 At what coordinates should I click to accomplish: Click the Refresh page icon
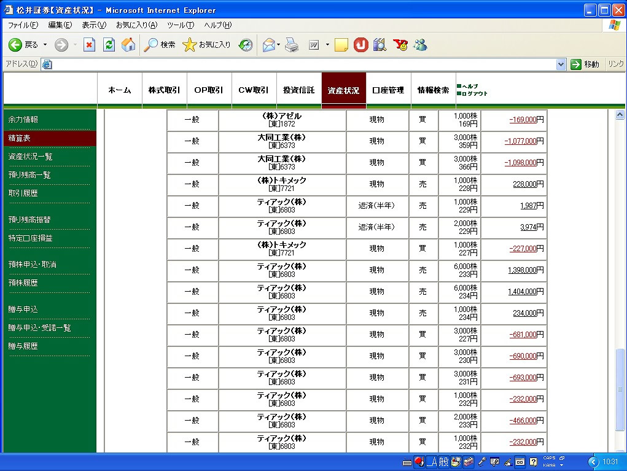click(109, 45)
